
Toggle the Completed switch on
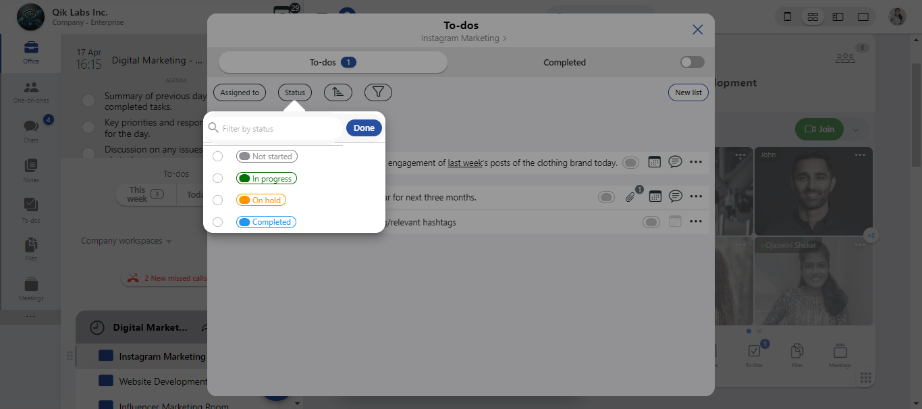click(x=692, y=62)
